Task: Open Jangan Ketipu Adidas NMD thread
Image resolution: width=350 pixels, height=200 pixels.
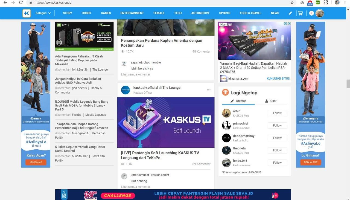Action: tap(78, 81)
